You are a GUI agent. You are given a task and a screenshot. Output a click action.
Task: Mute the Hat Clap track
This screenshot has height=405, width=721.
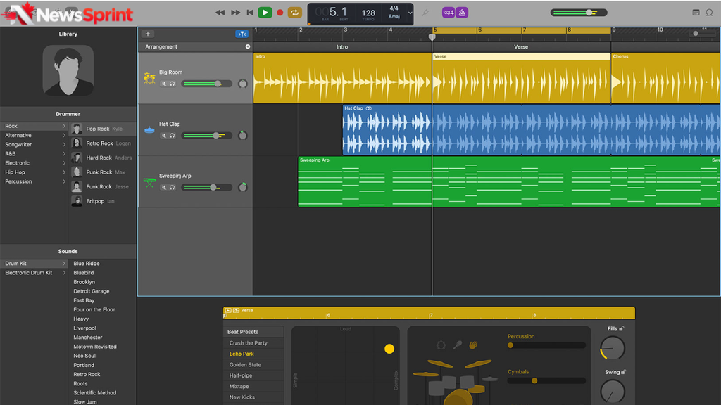[163, 136]
